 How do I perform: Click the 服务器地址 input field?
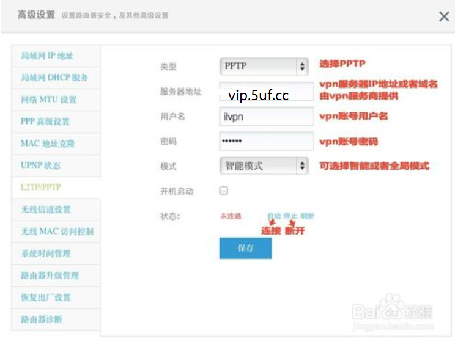[266, 92]
